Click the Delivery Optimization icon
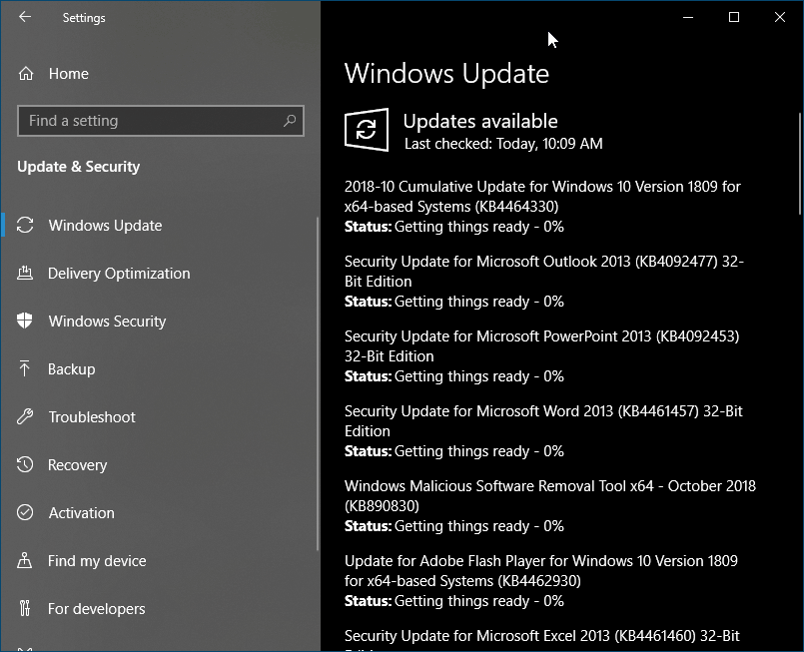The image size is (804, 652). pyautogui.click(x=25, y=273)
